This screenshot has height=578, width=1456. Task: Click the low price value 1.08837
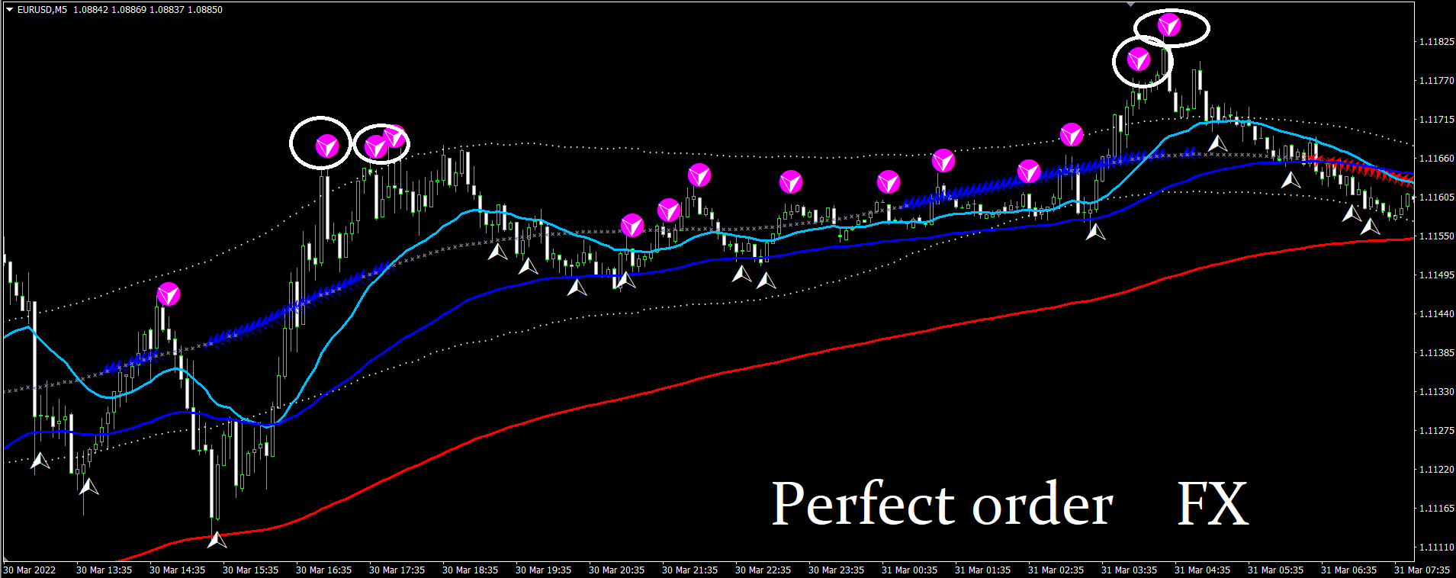[x=166, y=10]
